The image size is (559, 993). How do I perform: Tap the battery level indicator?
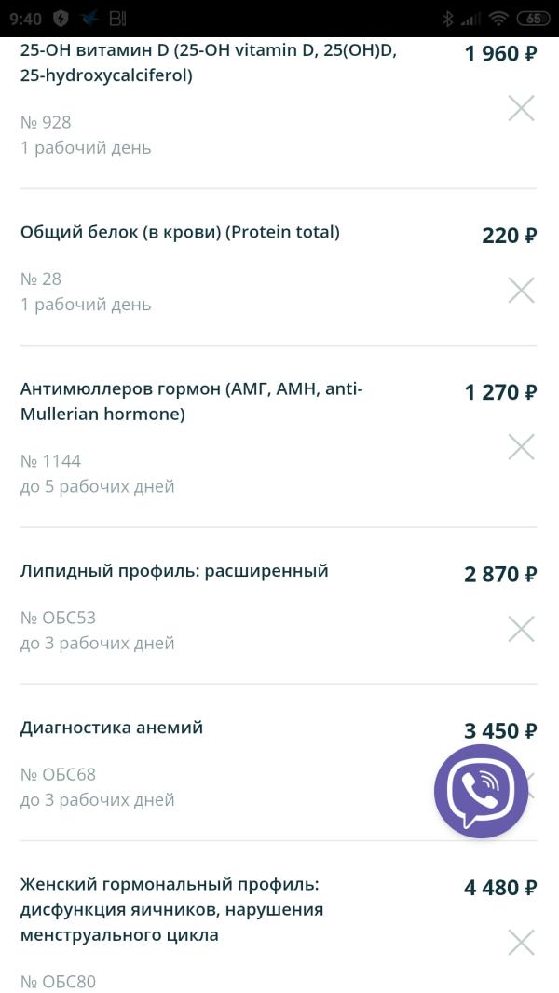[x=533, y=19]
